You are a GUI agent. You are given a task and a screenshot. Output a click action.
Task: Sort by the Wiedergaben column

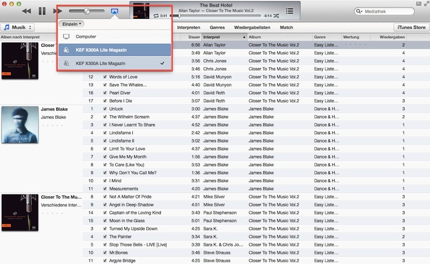pos(388,37)
